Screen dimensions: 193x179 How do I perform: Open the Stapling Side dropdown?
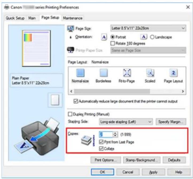(126, 122)
